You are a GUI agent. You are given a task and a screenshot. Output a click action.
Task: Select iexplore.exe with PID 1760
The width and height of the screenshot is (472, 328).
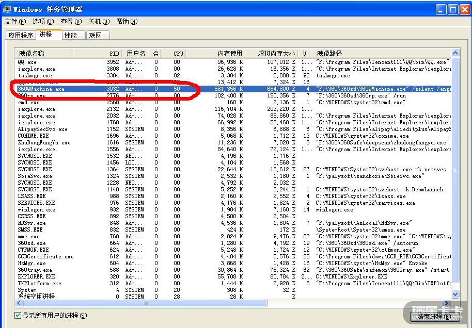tap(233, 122)
